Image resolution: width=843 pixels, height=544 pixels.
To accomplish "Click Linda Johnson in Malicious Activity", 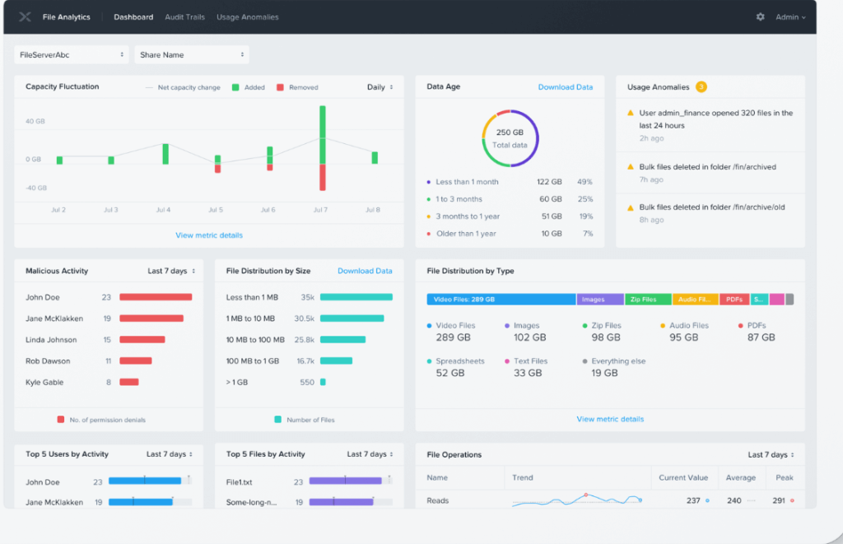I will click(51, 340).
